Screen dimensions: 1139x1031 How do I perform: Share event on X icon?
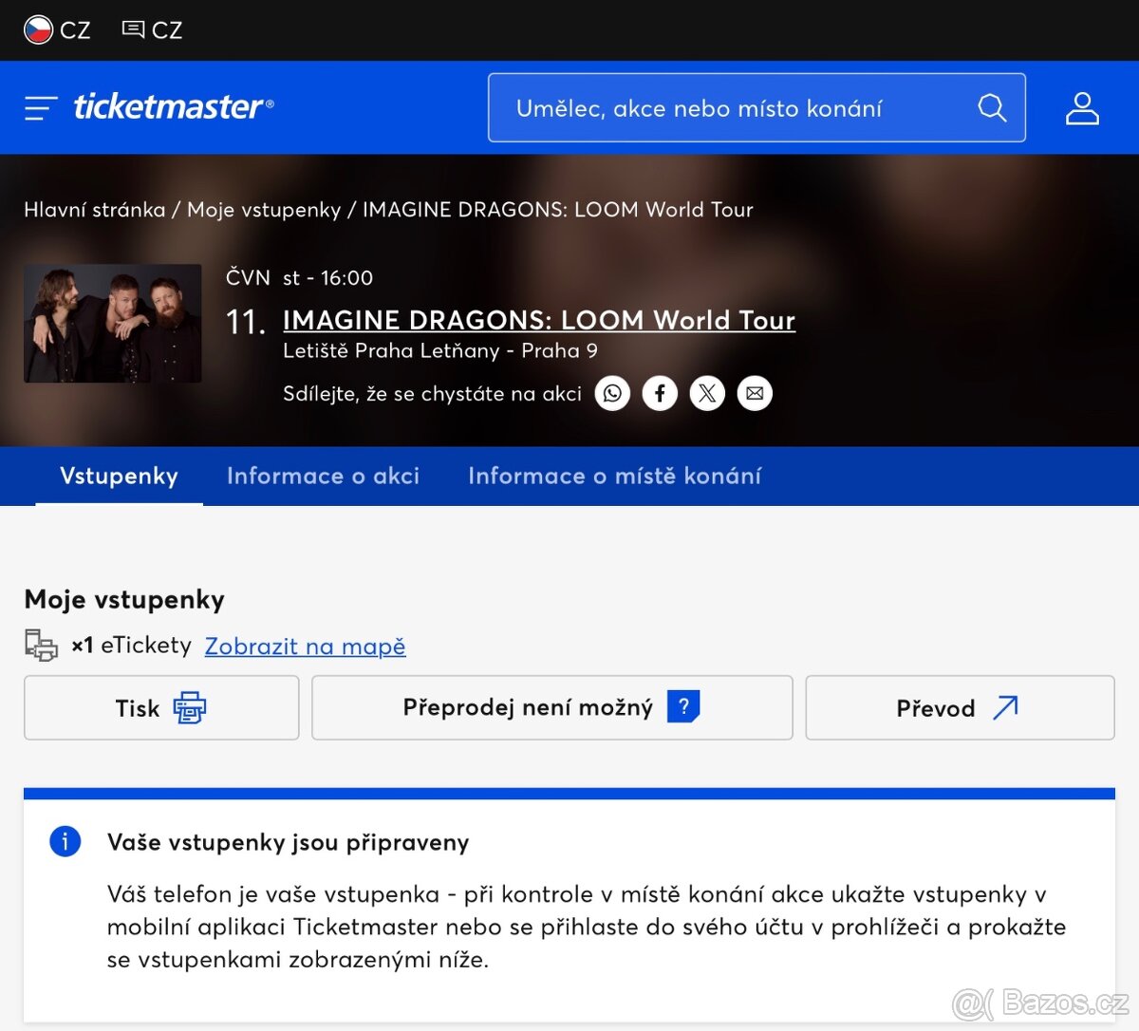click(x=707, y=393)
